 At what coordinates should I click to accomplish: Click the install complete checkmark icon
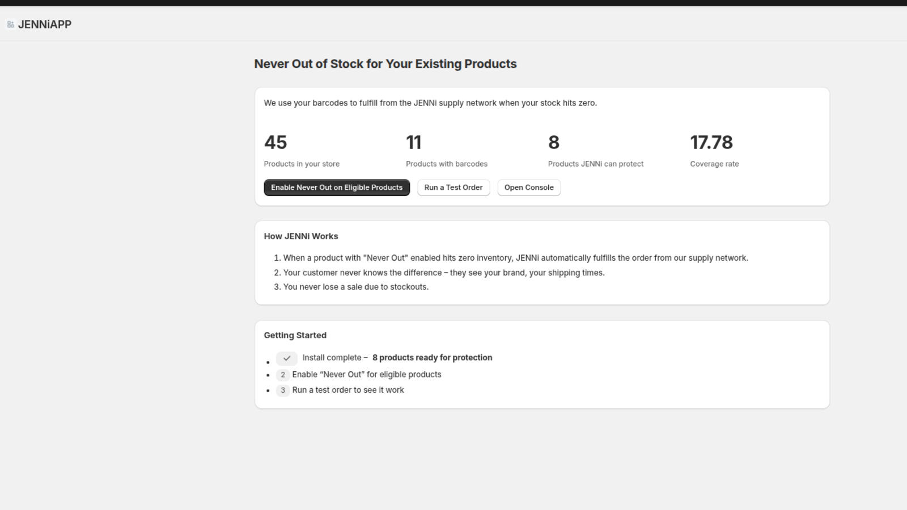click(287, 358)
